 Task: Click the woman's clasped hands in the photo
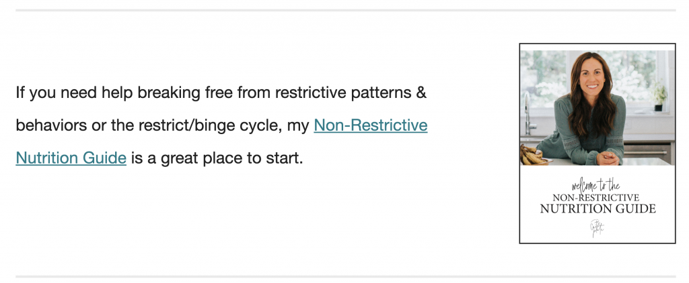(608, 158)
